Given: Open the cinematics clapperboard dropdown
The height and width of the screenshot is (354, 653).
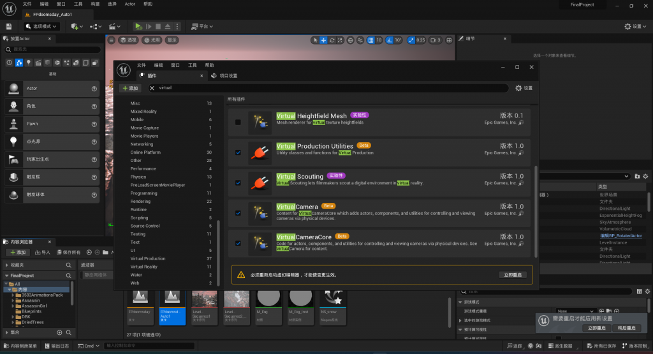Looking at the screenshot, I should (x=115, y=26).
